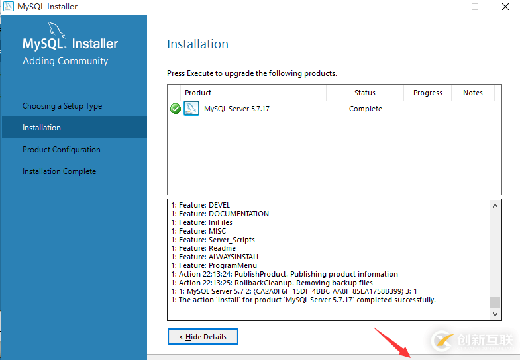Click the Product column header
Screen dimensions: 520x360
(198, 93)
